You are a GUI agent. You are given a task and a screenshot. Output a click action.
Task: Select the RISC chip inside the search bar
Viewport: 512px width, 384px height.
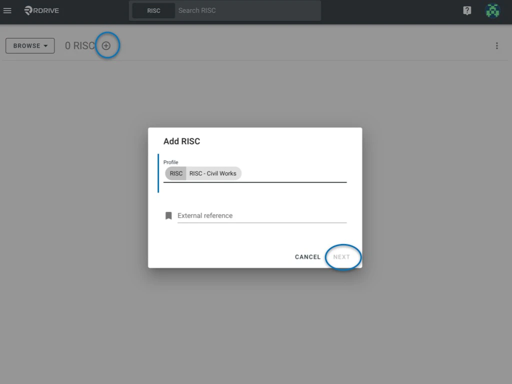point(153,10)
